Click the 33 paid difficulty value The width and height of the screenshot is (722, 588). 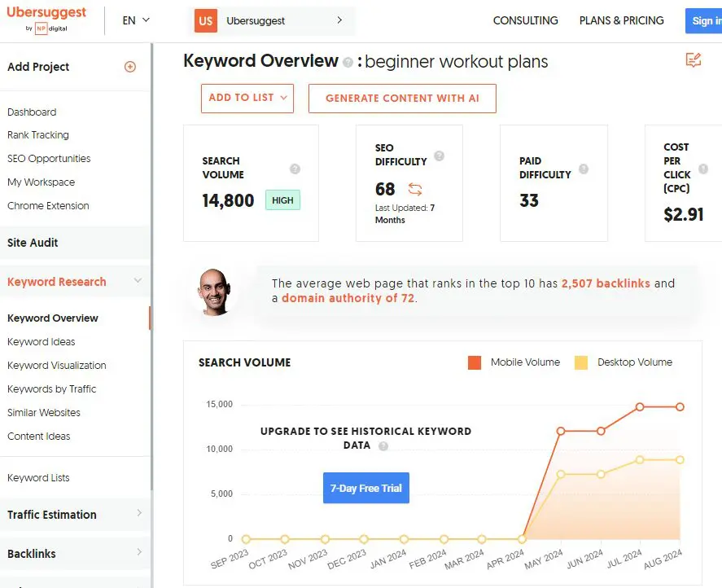[528, 200]
